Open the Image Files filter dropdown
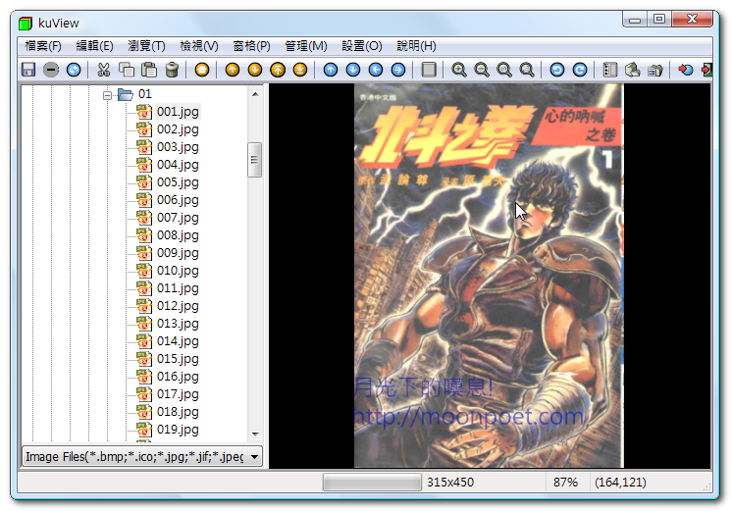 pos(254,457)
